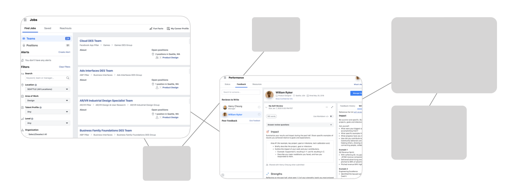Click the Clear Filters link
This screenshot has height=190, width=518.
coord(64,67)
